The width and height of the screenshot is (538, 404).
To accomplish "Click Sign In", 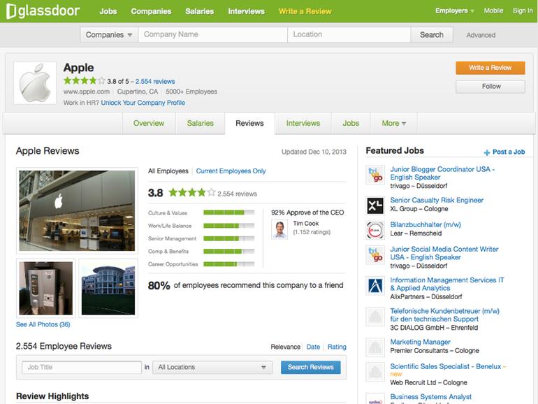I will click(x=523, y=10).
